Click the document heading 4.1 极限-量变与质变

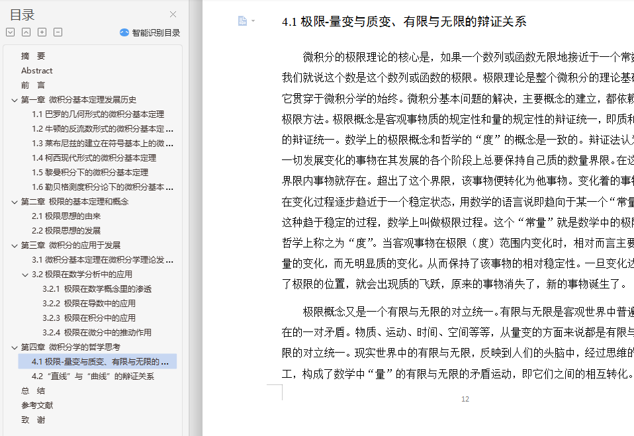coord(404,21)
